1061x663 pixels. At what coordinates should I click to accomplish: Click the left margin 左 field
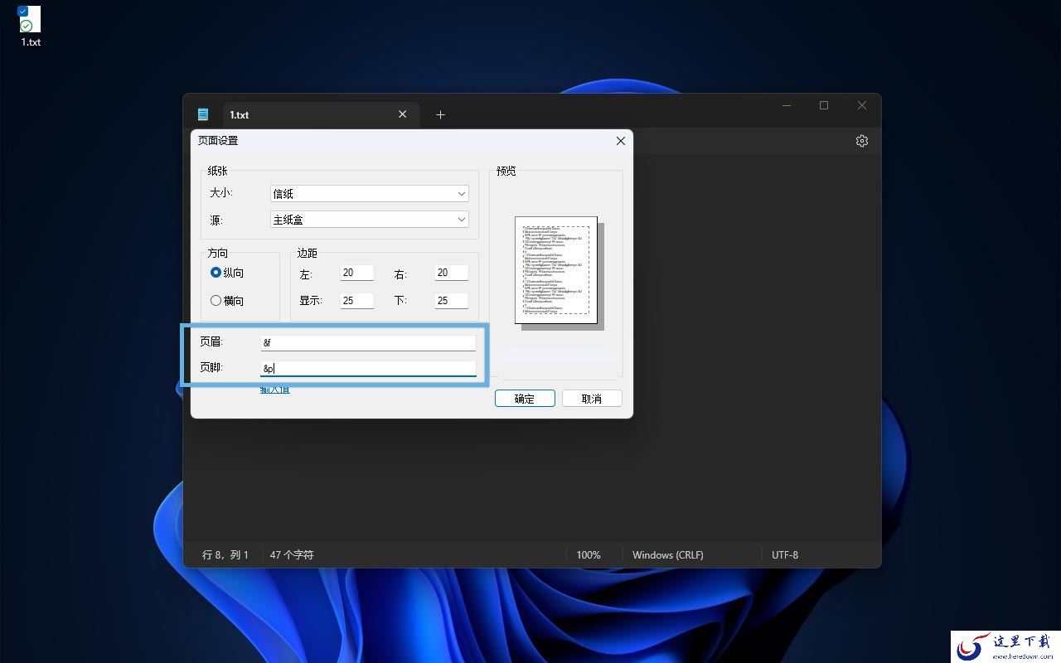[x=357, y=273]
